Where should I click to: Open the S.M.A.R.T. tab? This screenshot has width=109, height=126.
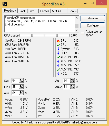click(59, 11)
